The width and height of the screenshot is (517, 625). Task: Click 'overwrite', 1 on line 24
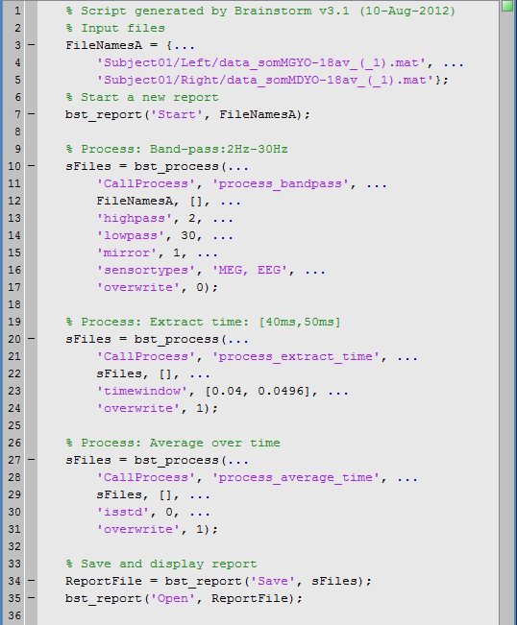pyautogui.click(x=158, y=409)
